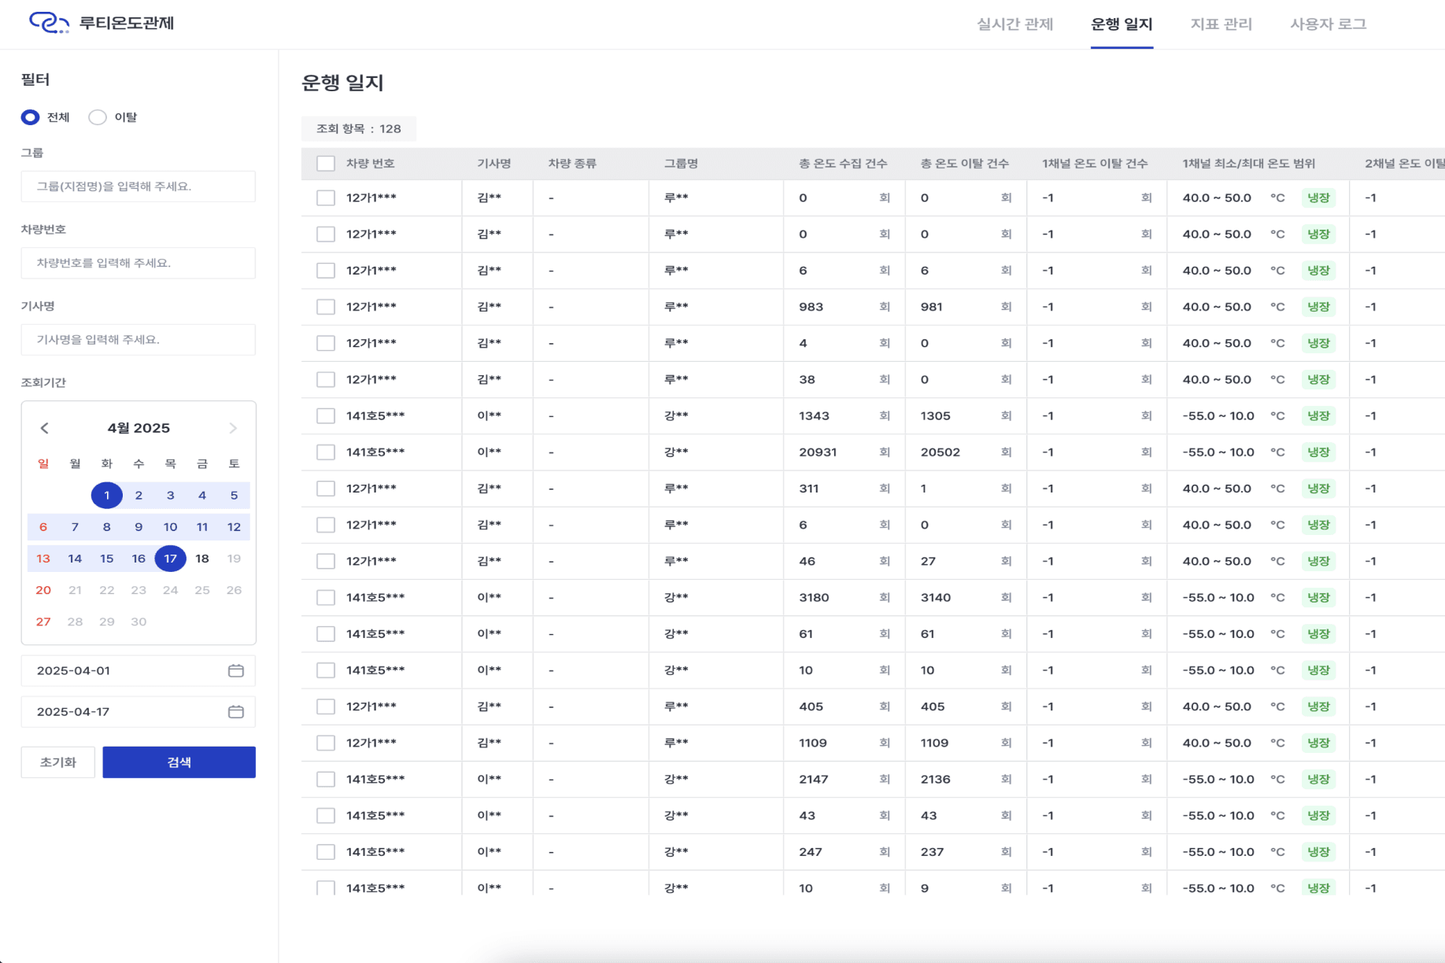Screen dimensions: 1445x963
Task: Click the 차량 종류 column header
Action: (572, 164)
